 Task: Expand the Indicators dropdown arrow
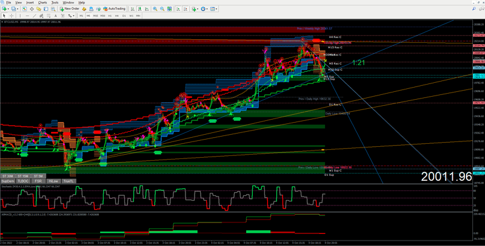click(198, 9)
